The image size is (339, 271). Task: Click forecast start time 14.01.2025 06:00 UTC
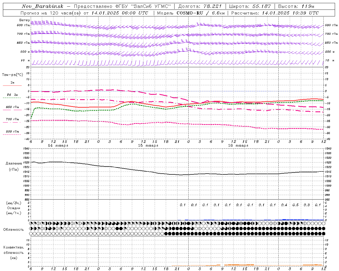click(x=120, y=13)
